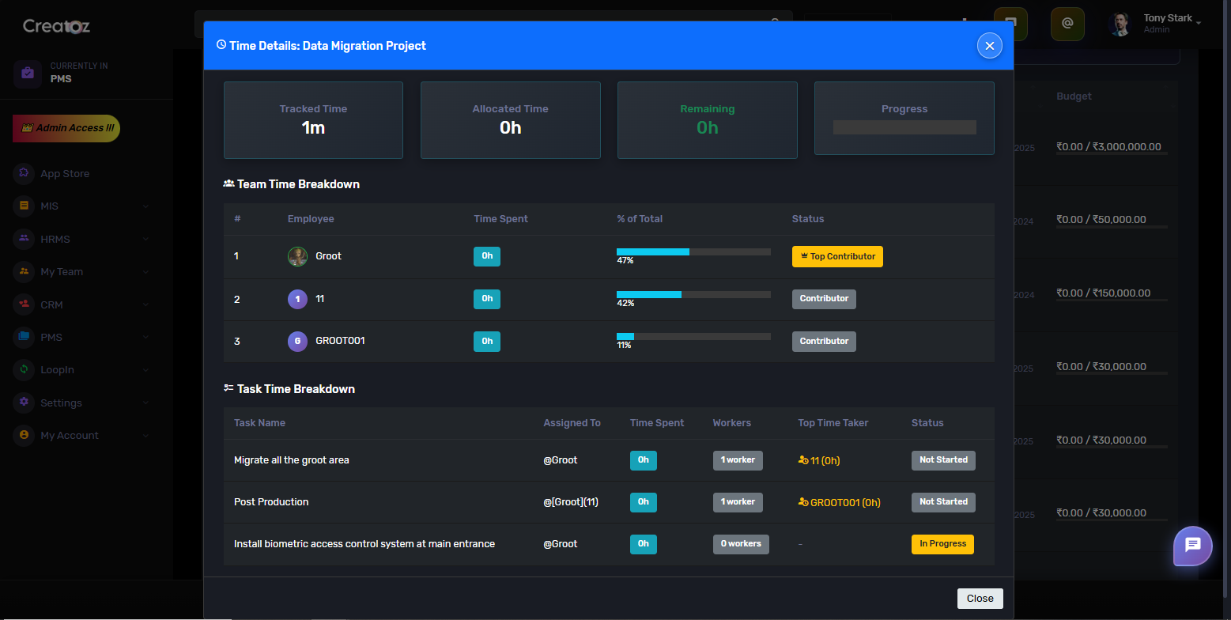Click the App Store sidebar icon
This screenshot has height=620, width=1231.
pyautogui.click(x=24, y=173)
